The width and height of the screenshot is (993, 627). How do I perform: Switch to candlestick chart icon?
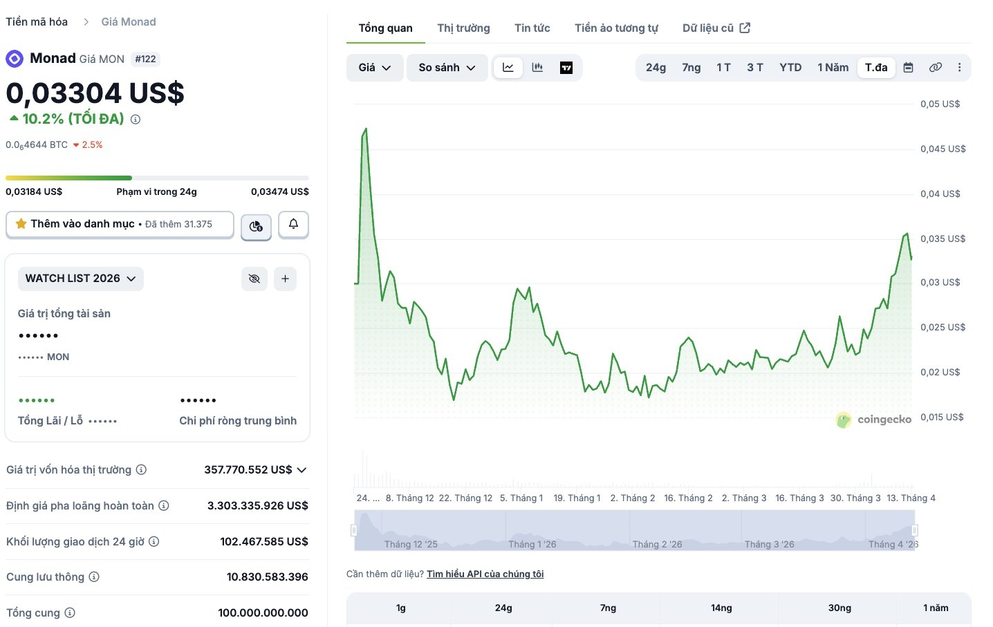[537, 68]
